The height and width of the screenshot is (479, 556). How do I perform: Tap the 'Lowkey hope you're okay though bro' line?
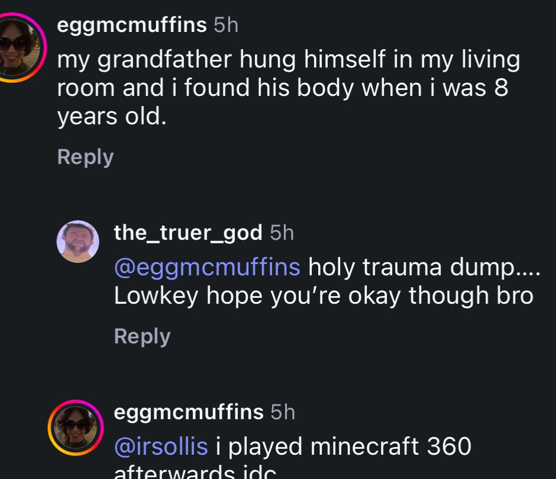pos(323,295)
